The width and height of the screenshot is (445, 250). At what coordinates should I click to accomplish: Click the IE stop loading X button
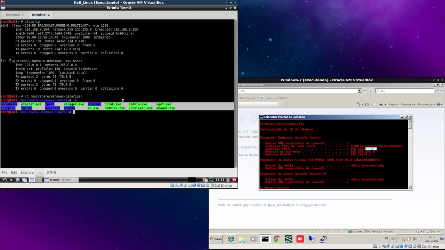pos(371,91)
